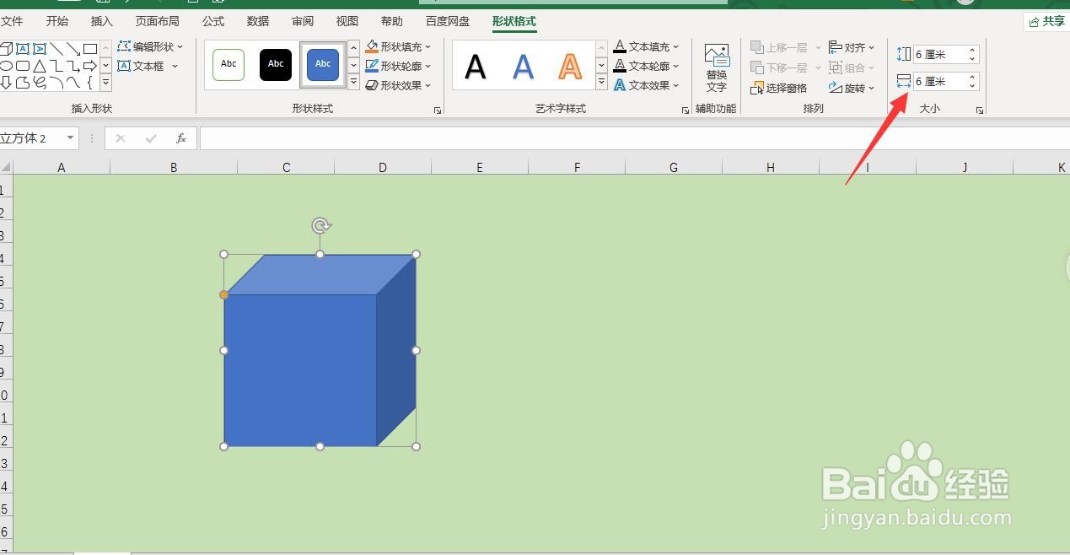The image size is (1070, 555).
Task: Open Text Outline (文本轮廓) dropdown
Action: [x=647, y=66]
